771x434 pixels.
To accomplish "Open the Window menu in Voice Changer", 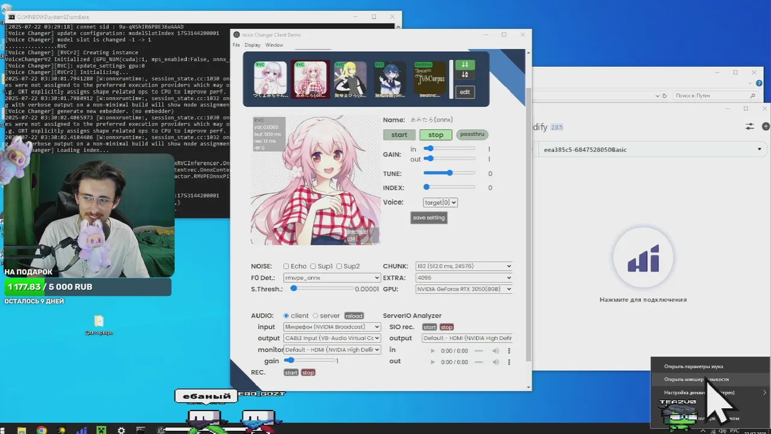I will (274, 45).
